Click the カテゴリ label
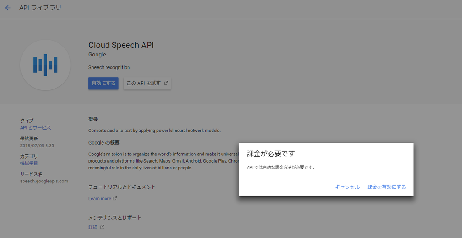The height and width of the screenshot is (238, 462). click(x=29, y=156)
